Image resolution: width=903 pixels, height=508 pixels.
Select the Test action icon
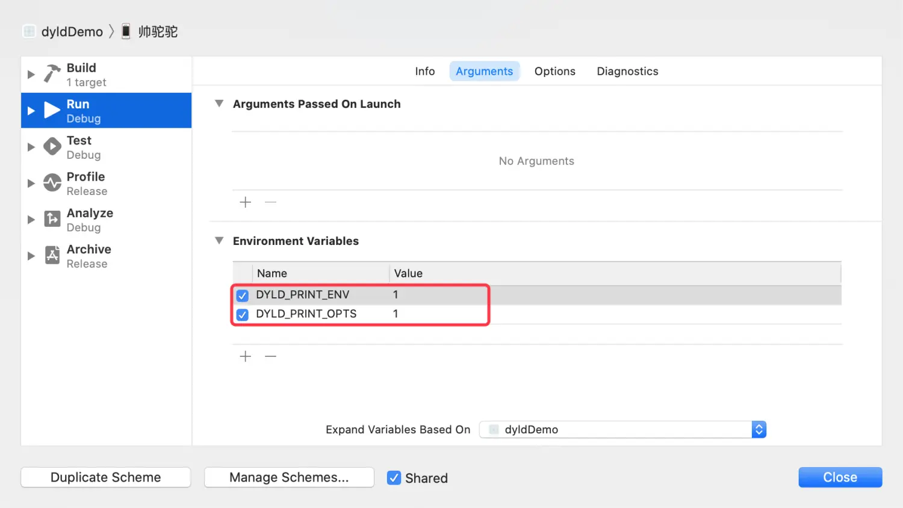point(52,146)
